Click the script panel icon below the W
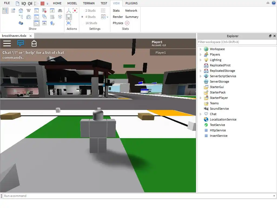The height and width of the screenshot is (208, 277). coord(29,17)
